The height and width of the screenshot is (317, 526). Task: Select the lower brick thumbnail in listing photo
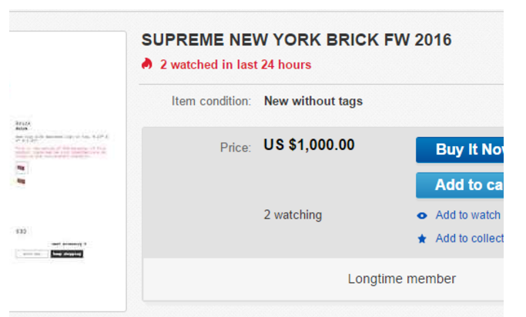pyautogui.click(x=22, y=182)
